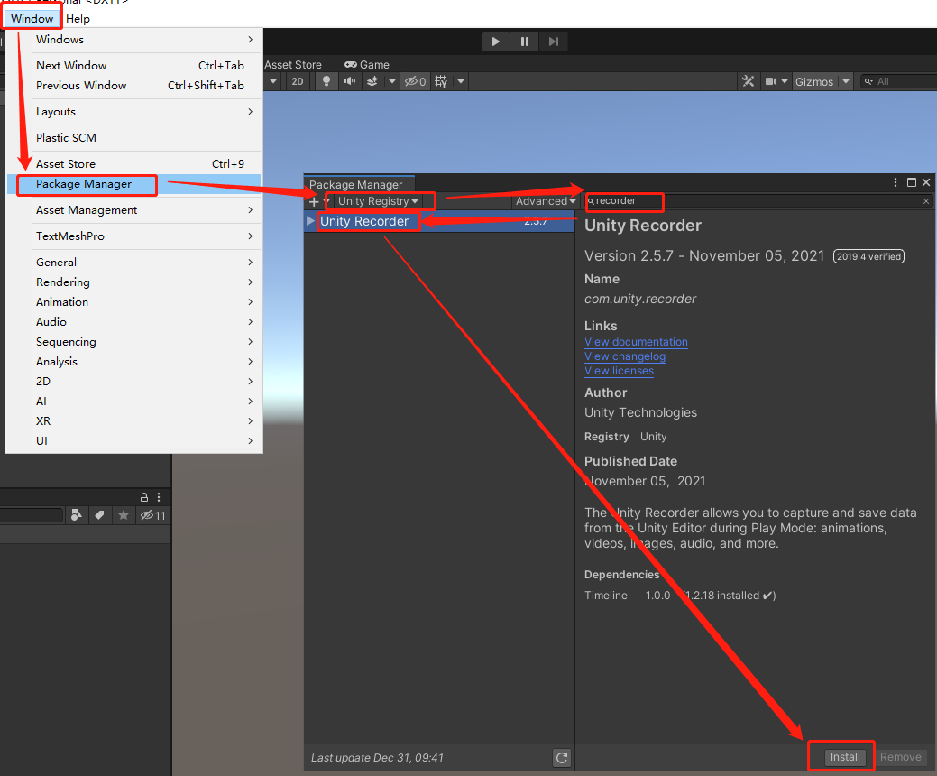Open the Gizmos dropdown arrow

point(846,81)
